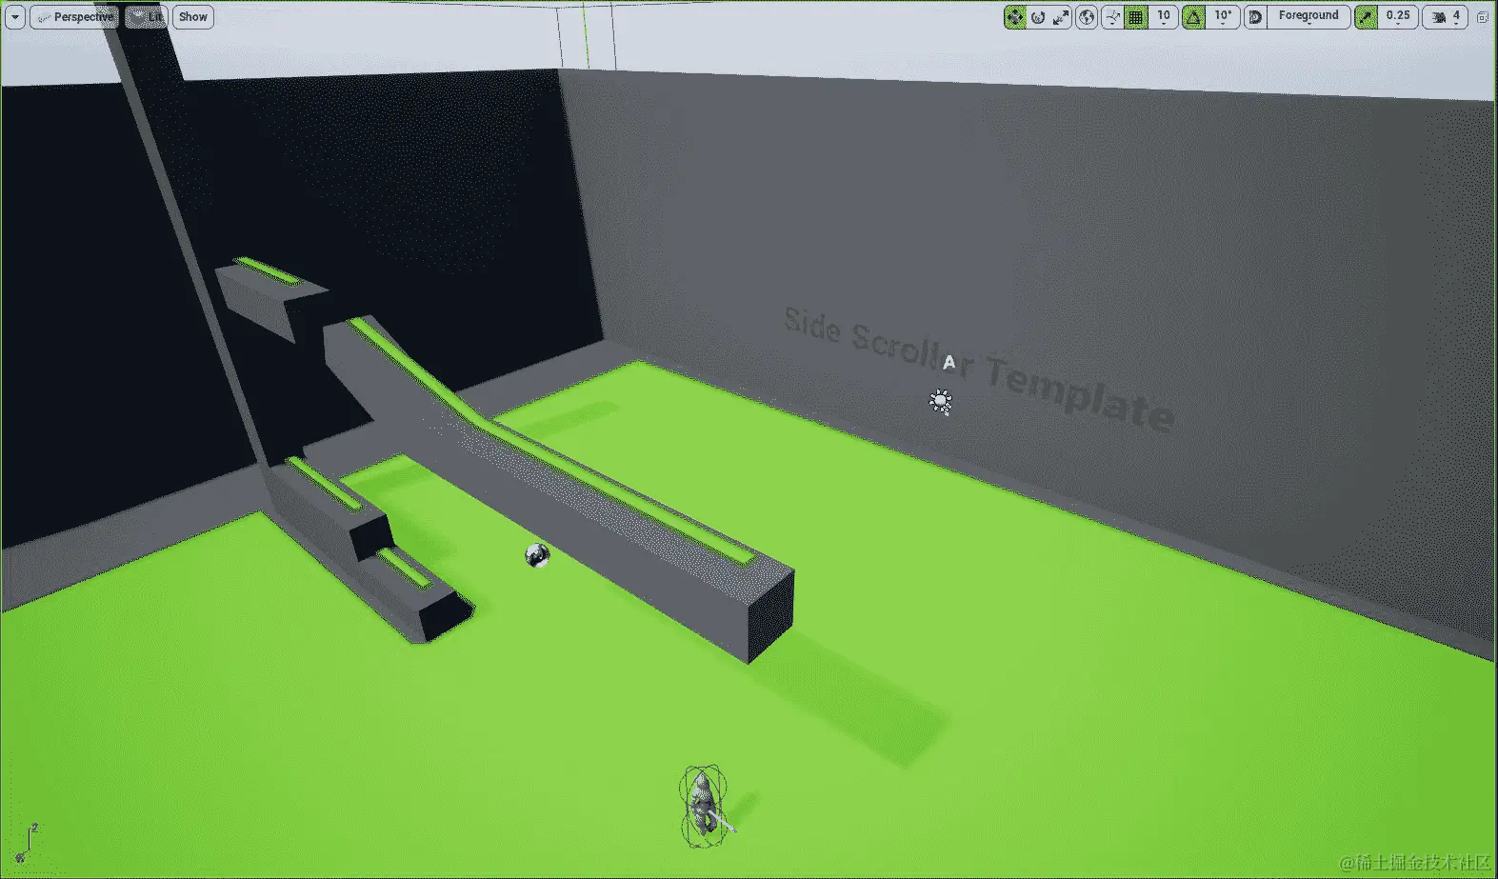1498x879 pixels.
Task: Open camera speed setting showing 4
Action: 1446,17
